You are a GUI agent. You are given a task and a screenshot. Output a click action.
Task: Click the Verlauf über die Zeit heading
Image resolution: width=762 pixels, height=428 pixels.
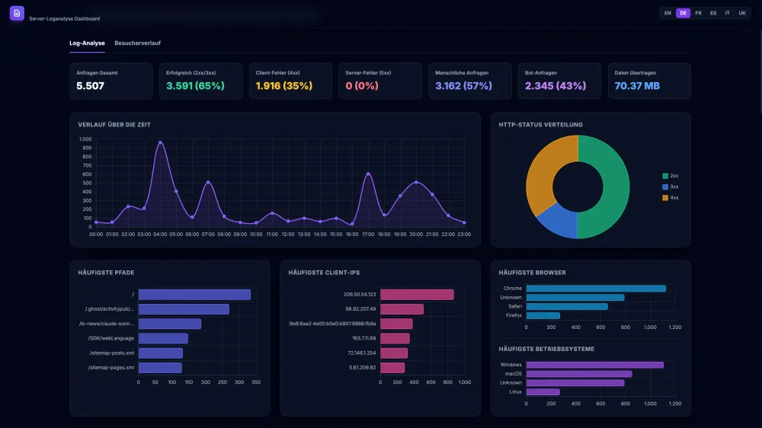point(114,125)
